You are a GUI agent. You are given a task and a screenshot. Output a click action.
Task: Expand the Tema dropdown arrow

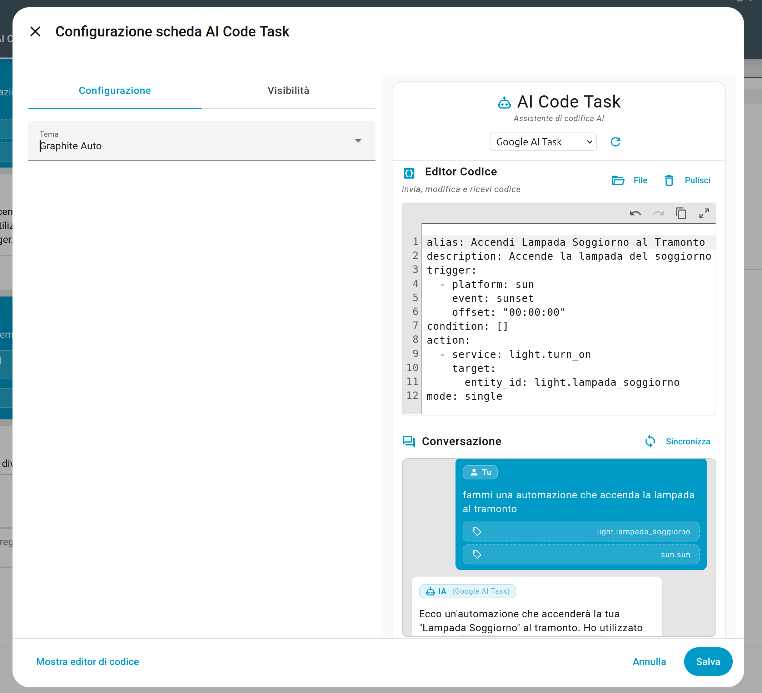point(358,141)
